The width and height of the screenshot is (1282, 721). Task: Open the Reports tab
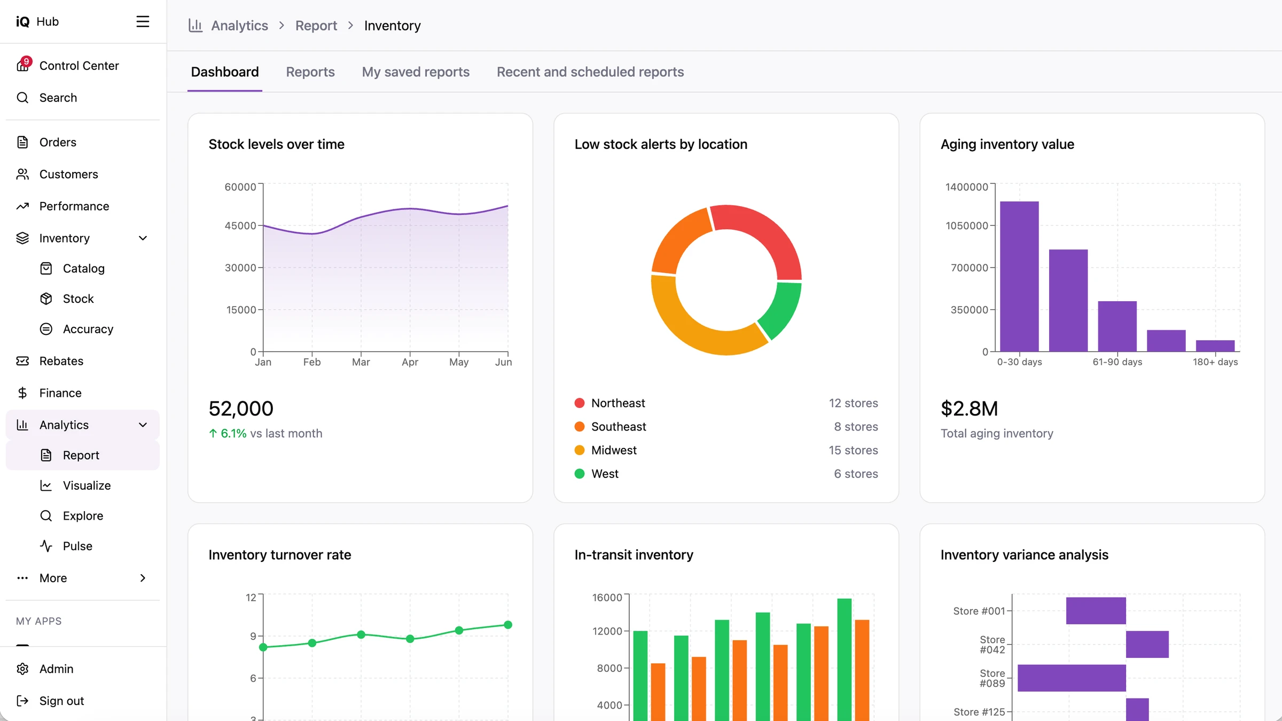[310, 72]
